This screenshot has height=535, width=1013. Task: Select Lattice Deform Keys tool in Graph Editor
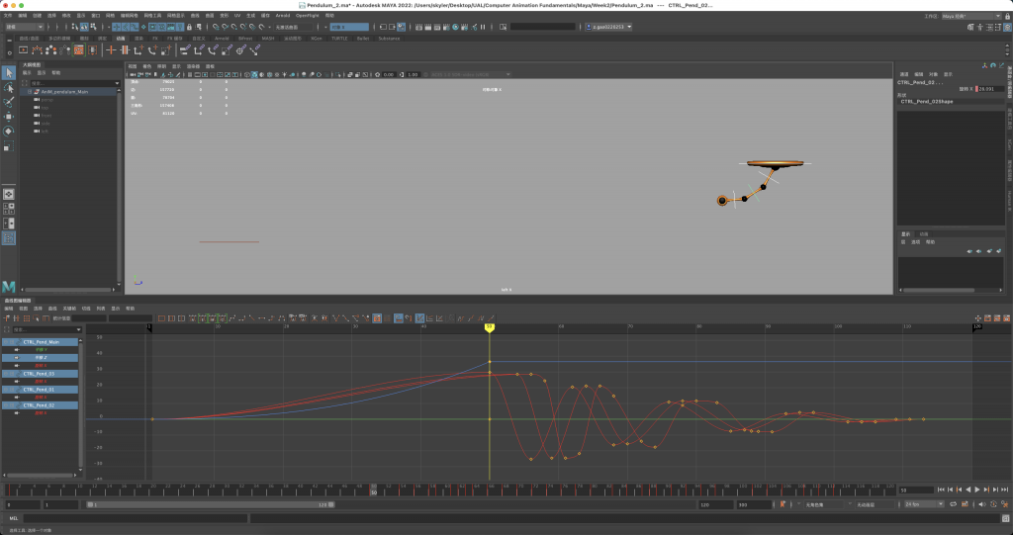(27, 317)
